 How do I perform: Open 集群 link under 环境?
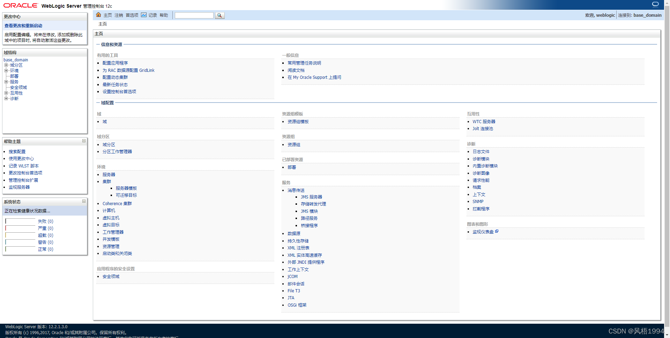(107, 182)
